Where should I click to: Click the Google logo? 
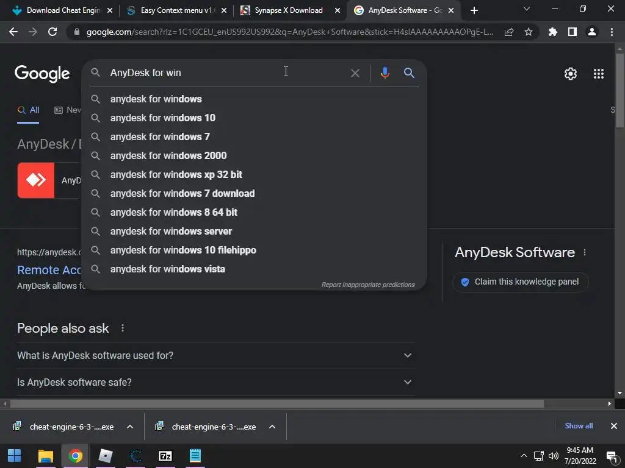[42, 74]
